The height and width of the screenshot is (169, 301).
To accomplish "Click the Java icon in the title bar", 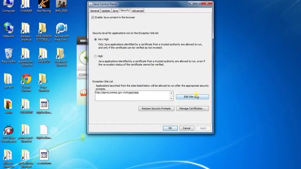I will click(91, 4).
